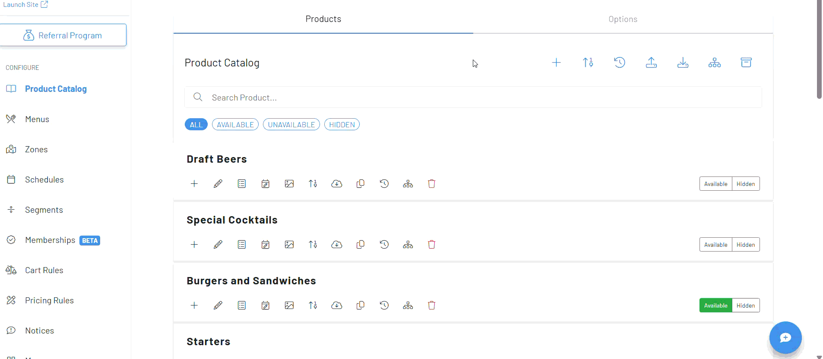Duplicate the Draft Beers category
The height and width of the screenshot is (359, 823).
[361, 184]
